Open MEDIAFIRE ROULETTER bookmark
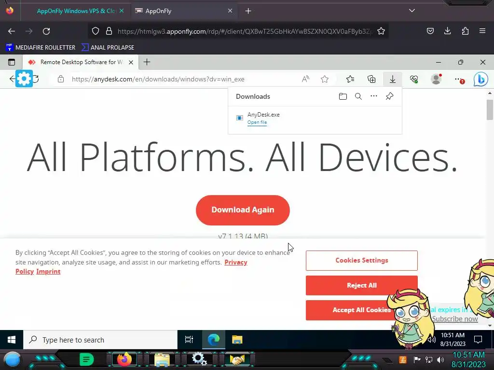 click(41, 48)
